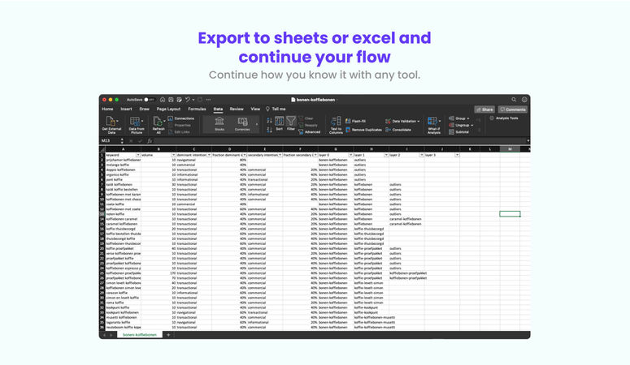Screen dimensions: 630x365
Task: Toggle the AutoSave switch
Action: click(149, 100)
